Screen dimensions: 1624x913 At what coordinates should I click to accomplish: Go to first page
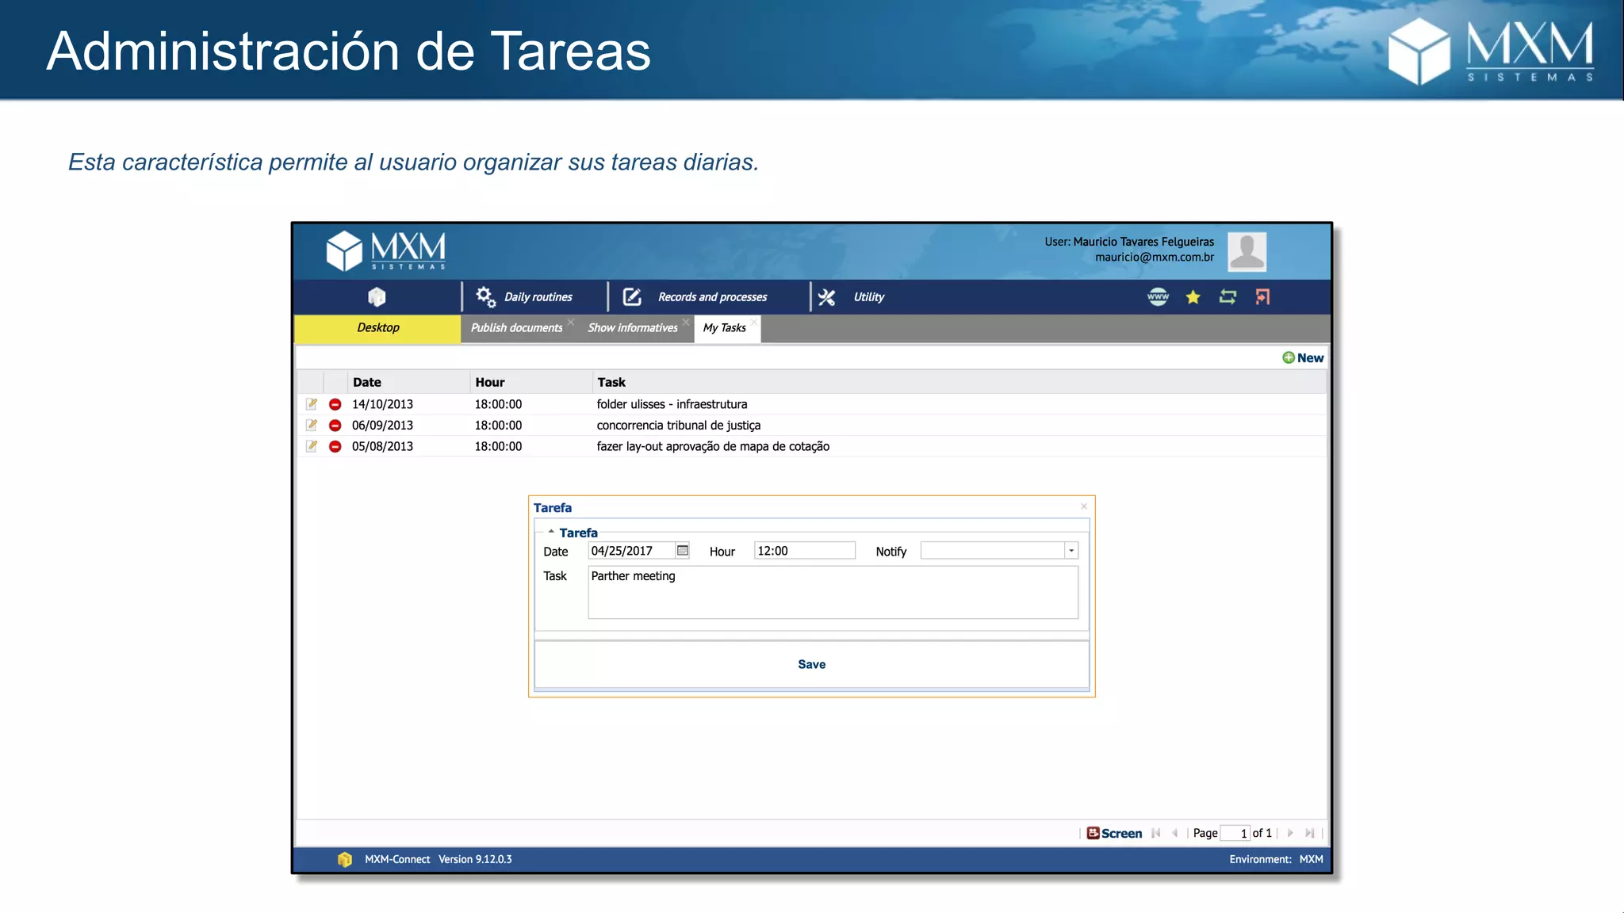pos(1156,833)
